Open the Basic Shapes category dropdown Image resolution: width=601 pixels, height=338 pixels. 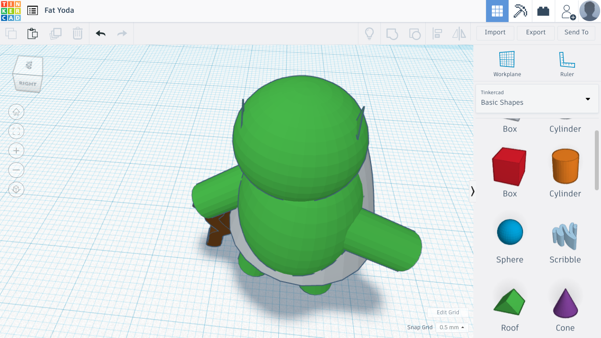537,99
